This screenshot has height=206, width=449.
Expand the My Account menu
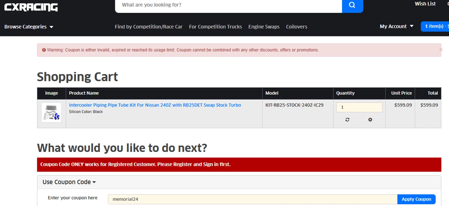pyautogui.click(x=397, y=26)
